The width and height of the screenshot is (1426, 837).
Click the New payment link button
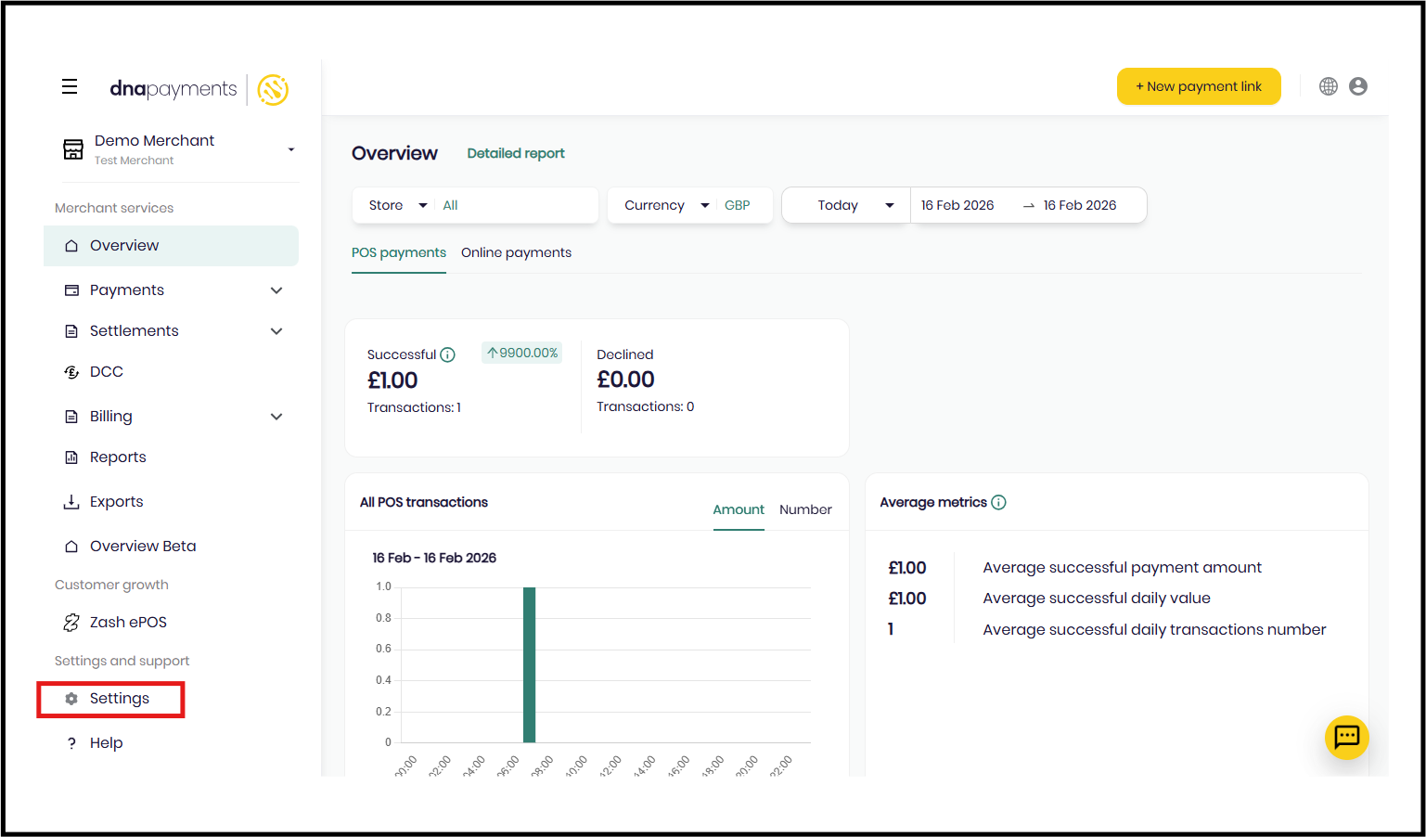pyautogui.click(x=1198, y=86)
